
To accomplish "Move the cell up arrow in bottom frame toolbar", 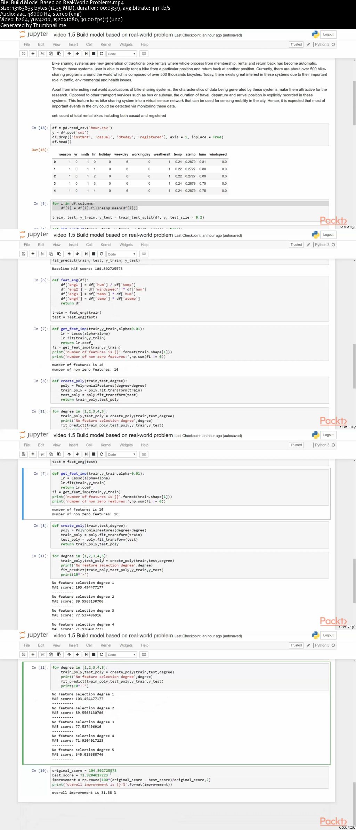I will coord(69,654).
